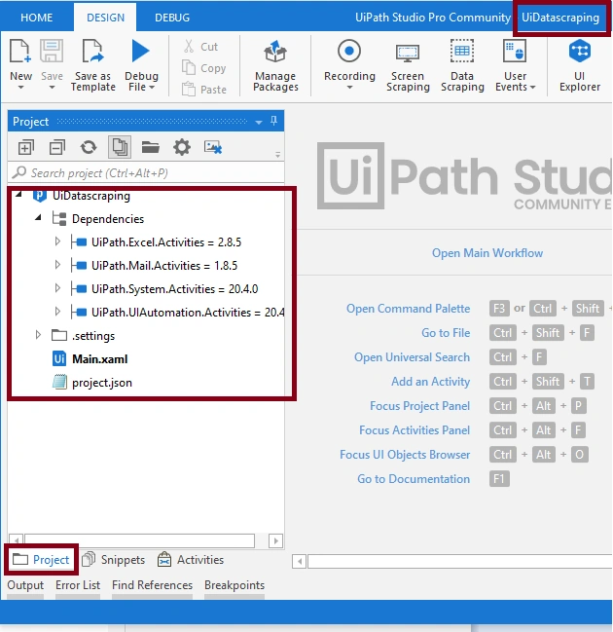Click Expand All icon in Project panel
The height and width of the screenshot is (632, 613).
tap(25, 147)
